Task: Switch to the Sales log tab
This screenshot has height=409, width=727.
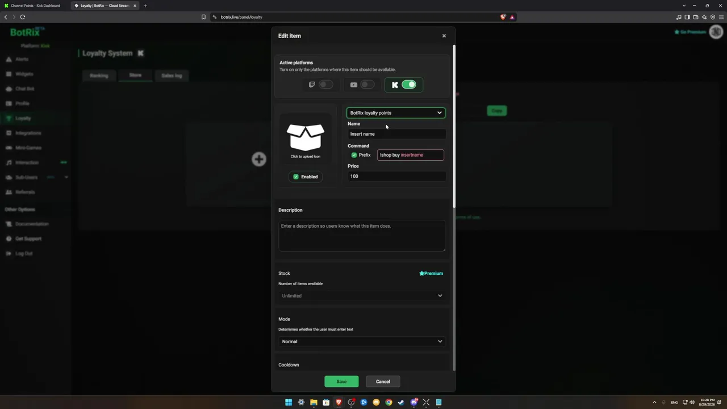Action: tap(172, 76)
